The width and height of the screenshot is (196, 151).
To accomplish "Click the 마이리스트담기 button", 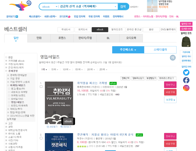I will coord(167,78).
